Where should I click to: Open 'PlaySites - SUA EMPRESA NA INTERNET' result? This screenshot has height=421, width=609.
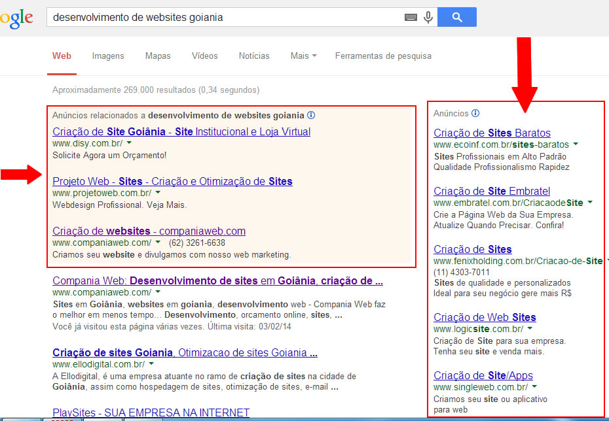(151, 413)
